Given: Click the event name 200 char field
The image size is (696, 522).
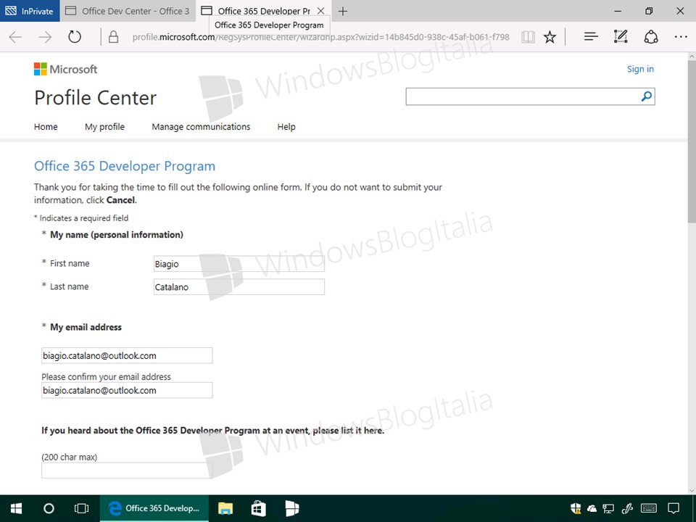Looking at the screenshot, I should [x=127, y=470].
